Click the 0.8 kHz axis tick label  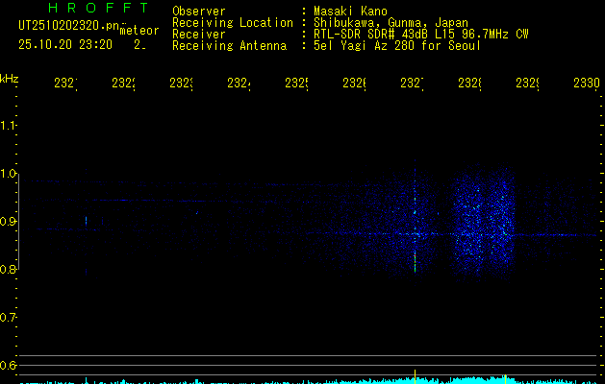point(8,269)
